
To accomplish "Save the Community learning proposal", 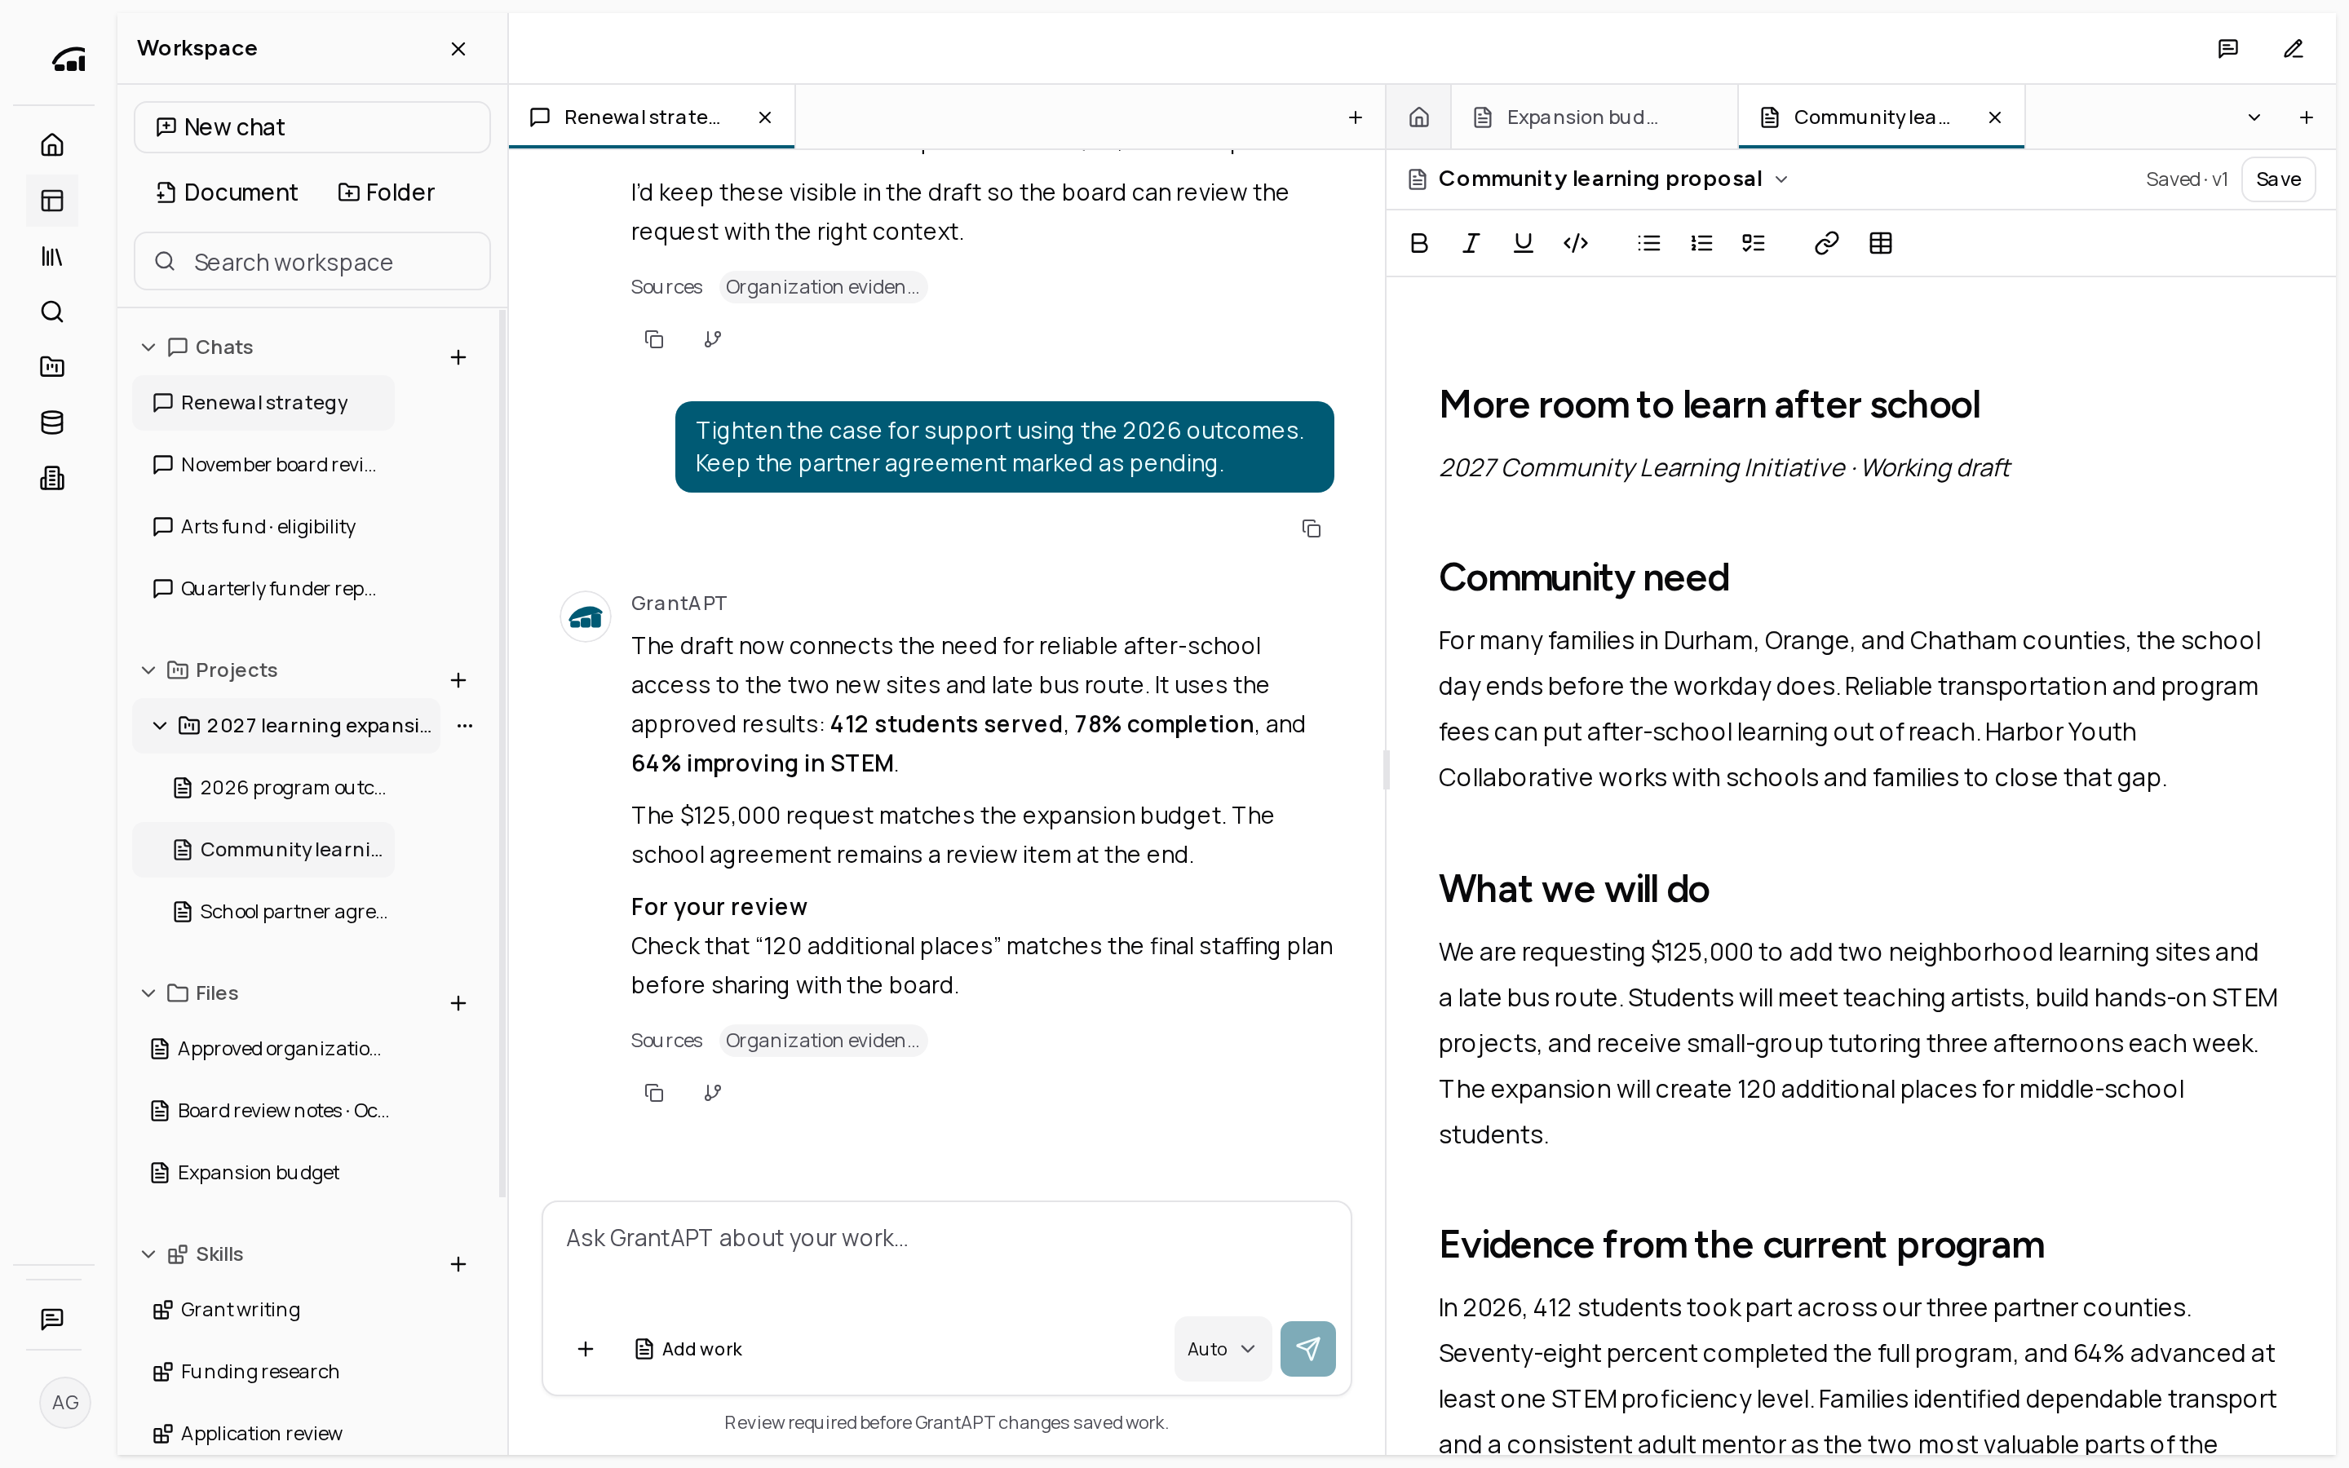I will click(x=2278, y=179).
